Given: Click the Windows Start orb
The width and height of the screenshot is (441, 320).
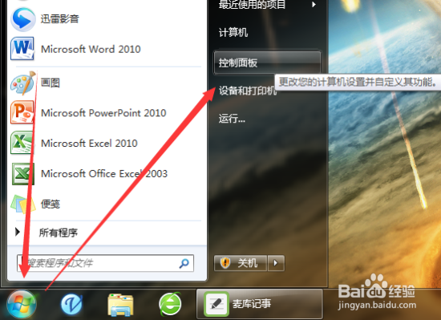Looking at the screenshot, I should (22, 304).
